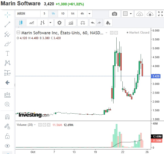164x154 pixels.
Task: Open compare symbols scales icon
Action: coord(83,23)
